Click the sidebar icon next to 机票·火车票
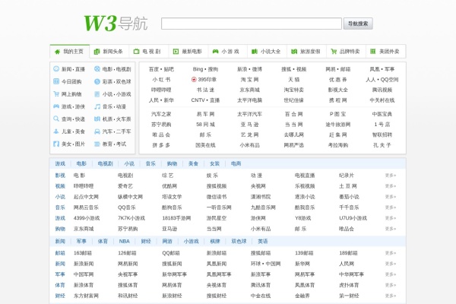 click(97, 119)
